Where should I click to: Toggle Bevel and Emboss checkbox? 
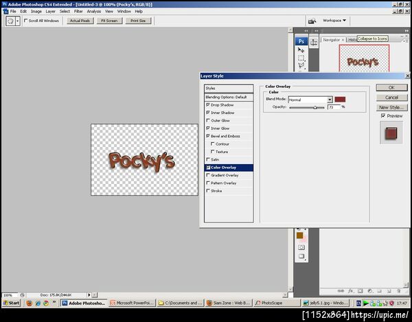pyautogui.click(x=208, y=136)
